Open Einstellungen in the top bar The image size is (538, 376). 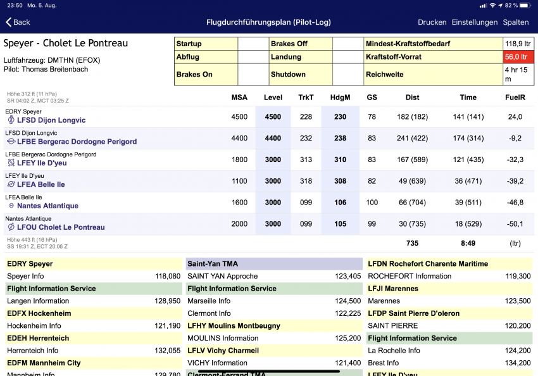pos(475,22)
